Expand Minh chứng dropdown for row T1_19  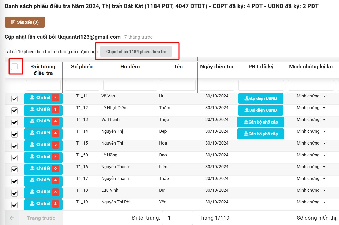(324, 202)
